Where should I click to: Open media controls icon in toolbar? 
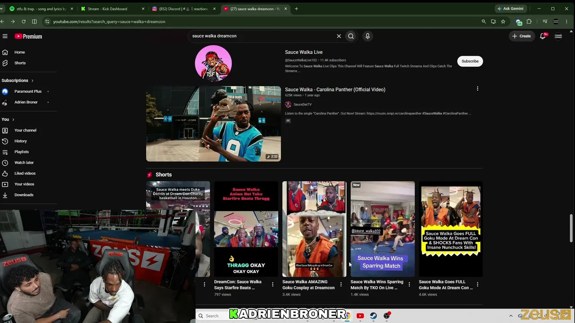click(x=545, y=22)
